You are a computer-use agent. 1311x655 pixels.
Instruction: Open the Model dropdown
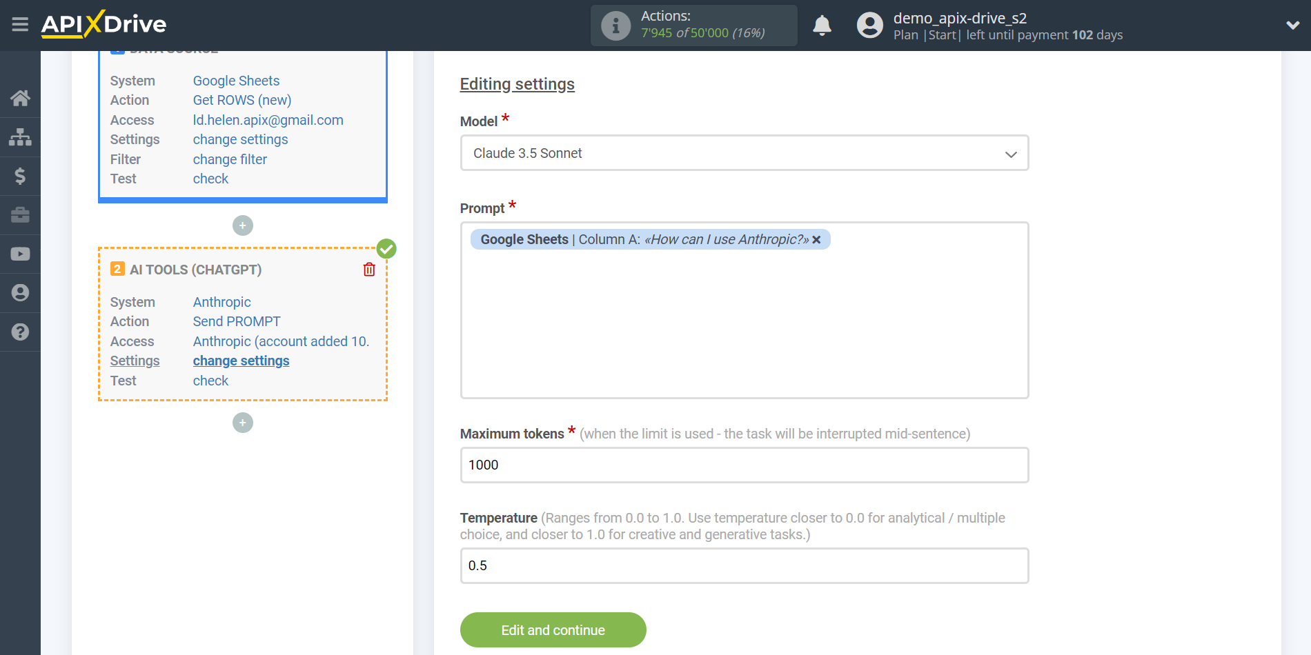[745, 153]
